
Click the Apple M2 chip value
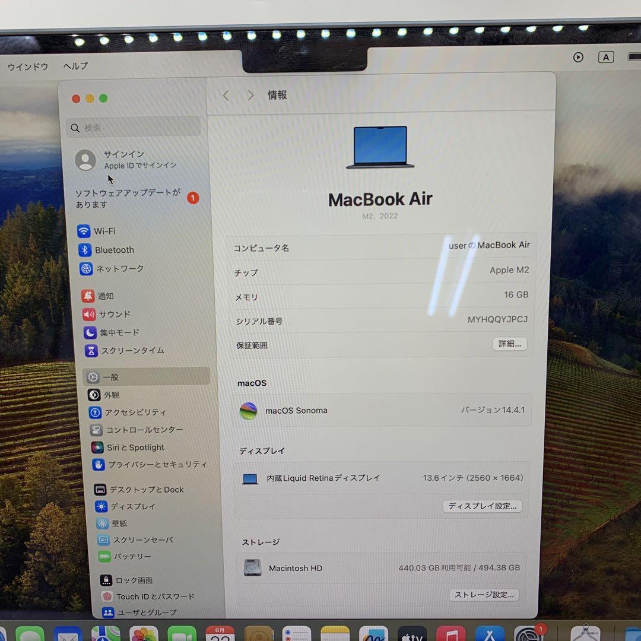click(x=509, y=270)
